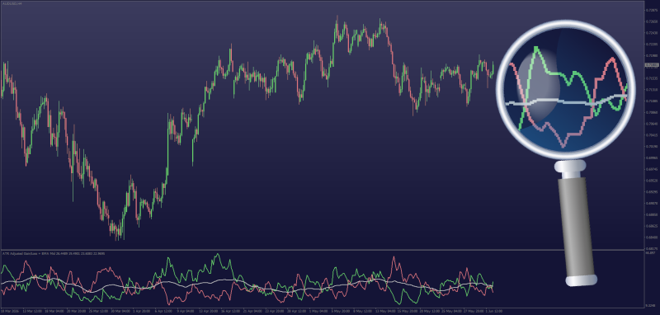The image size is (660, 315).
Task: Click the 16 Apr 12:00 time axis label
Action: 231,311
